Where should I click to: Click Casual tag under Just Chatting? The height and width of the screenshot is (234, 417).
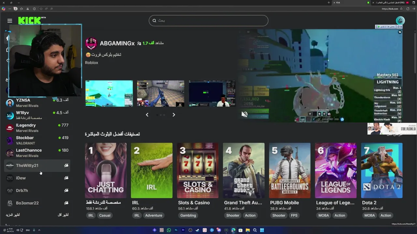click(105, 215)
